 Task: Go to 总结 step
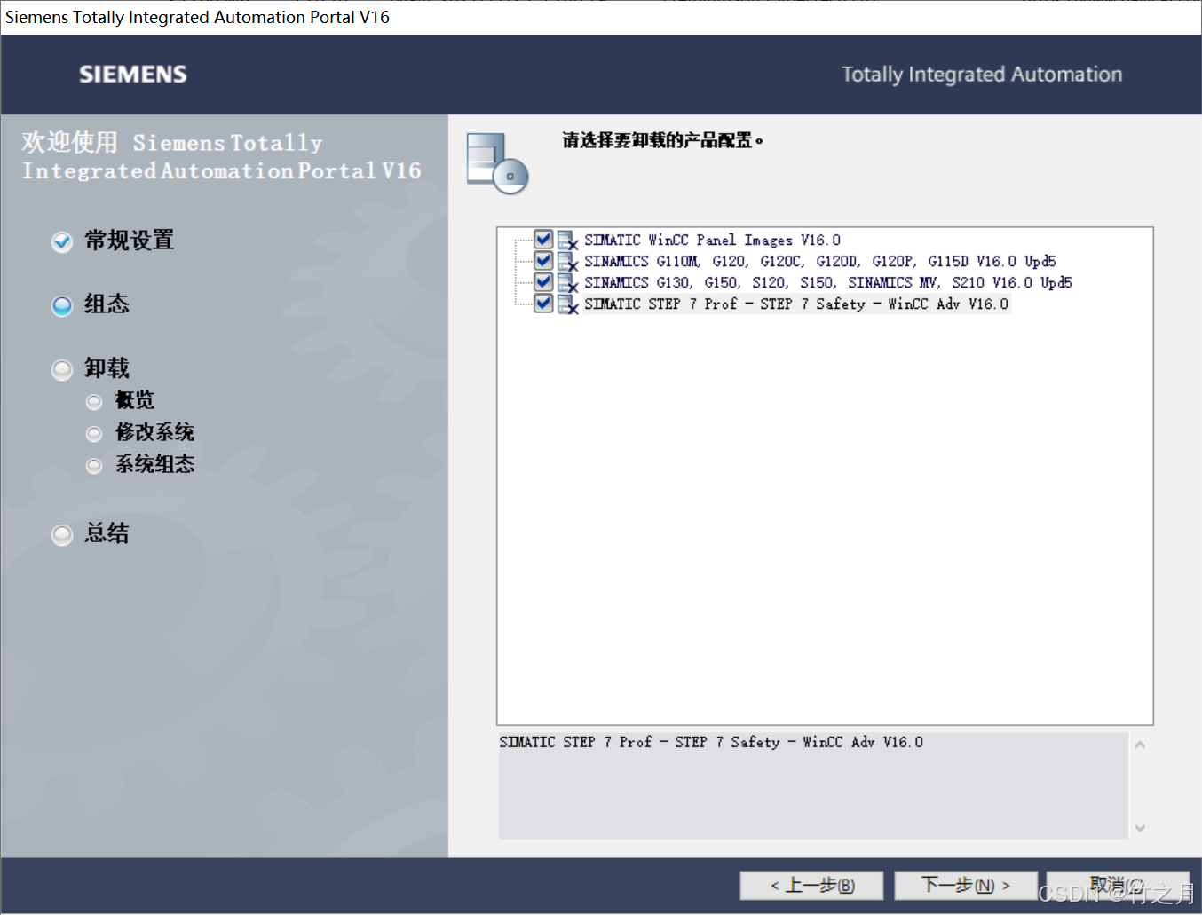pos(91,533)
